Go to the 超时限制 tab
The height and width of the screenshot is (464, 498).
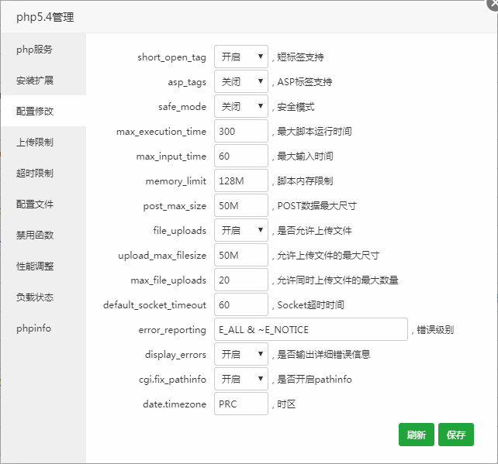pyautogui.click(x=35, y=174)
